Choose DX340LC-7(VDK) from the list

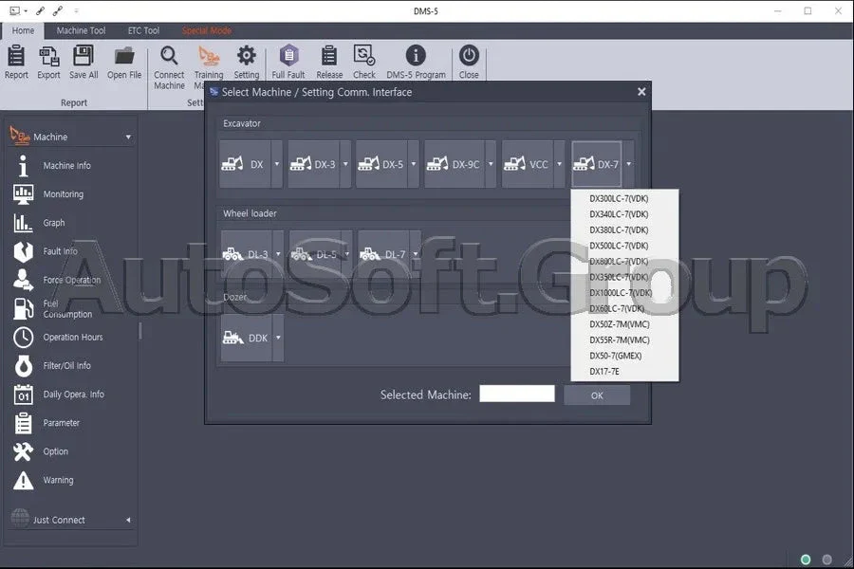tap(619, 214)
